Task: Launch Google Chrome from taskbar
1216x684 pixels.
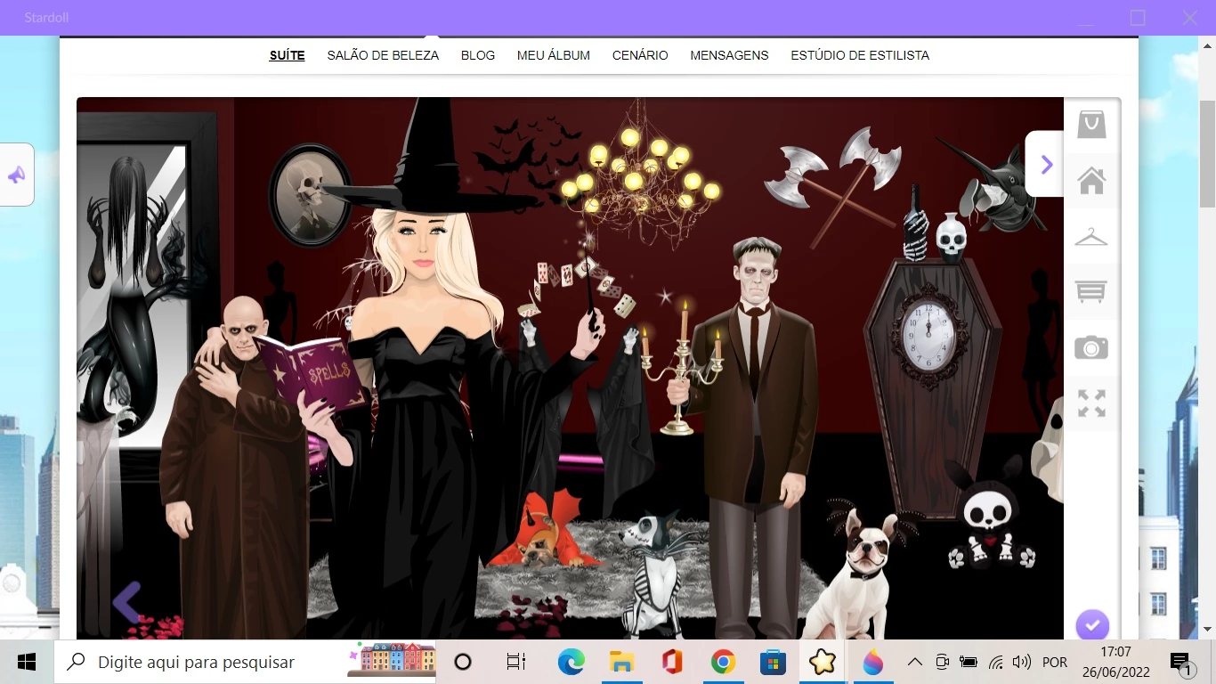Action: [723, 662]
